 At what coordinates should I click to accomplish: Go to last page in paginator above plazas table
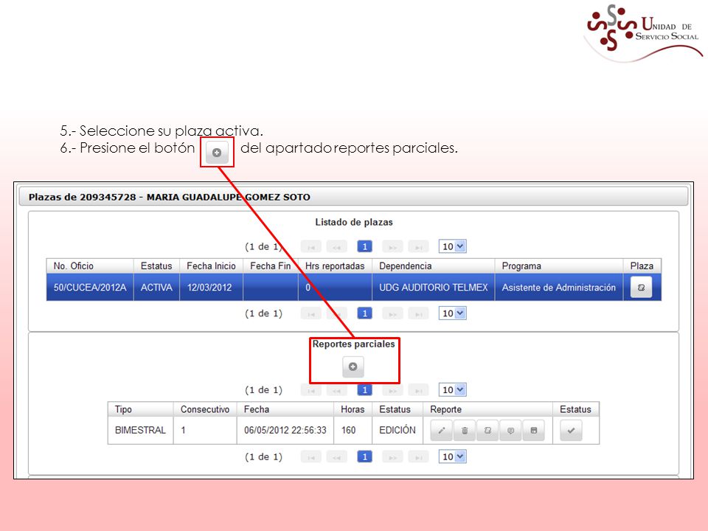418,246
